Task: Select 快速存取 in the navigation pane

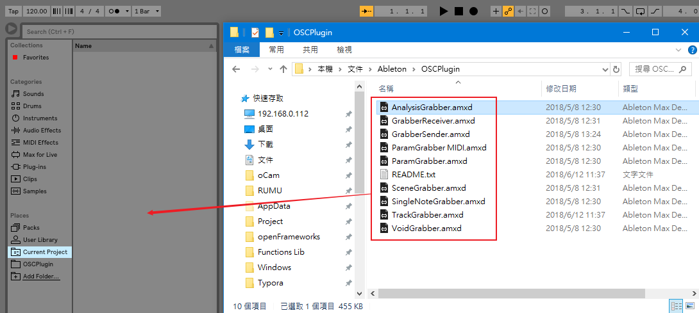Action: tap(268, 99)
